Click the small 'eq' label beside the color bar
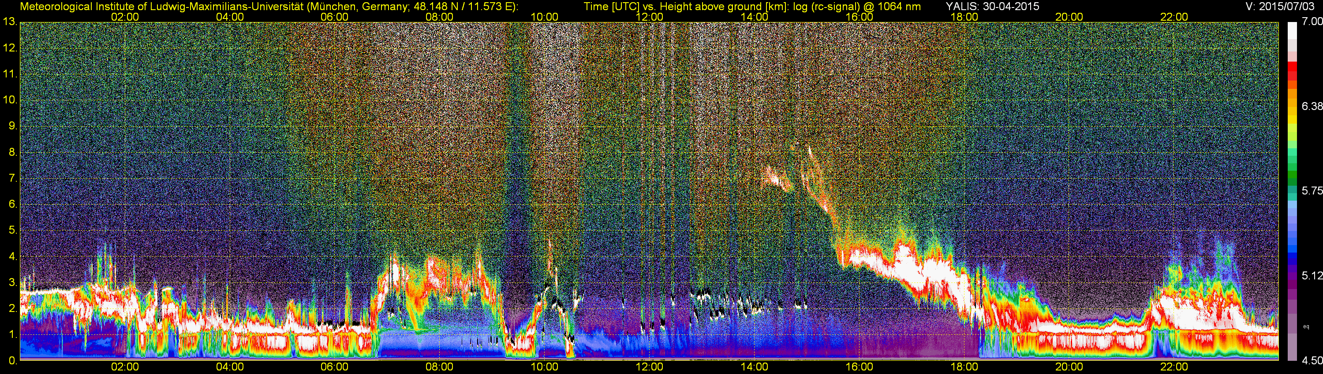Screen dimensions: 1323x374 [x=1307, y=326]
